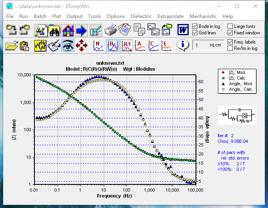Enable Re/Im in log checkbox
This screenshot has height=208, width=268.
click(230, 48)
